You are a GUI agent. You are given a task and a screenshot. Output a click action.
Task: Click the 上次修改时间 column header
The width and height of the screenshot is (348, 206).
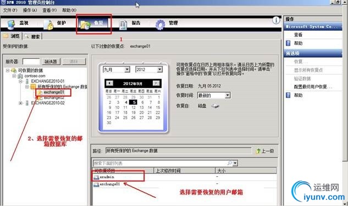[x=184, y=170]
